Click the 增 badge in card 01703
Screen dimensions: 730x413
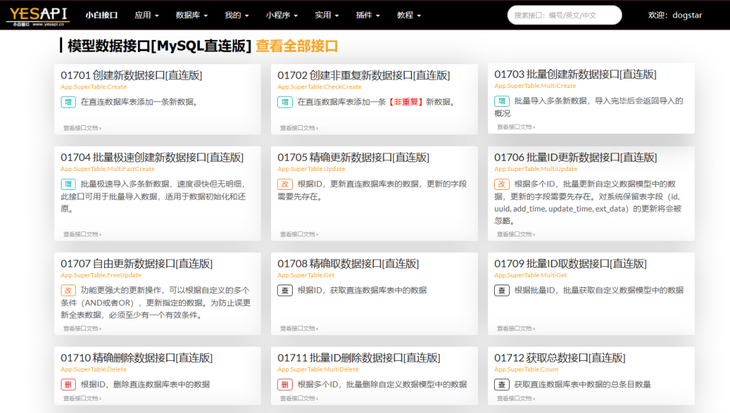(x=502, y=101)
